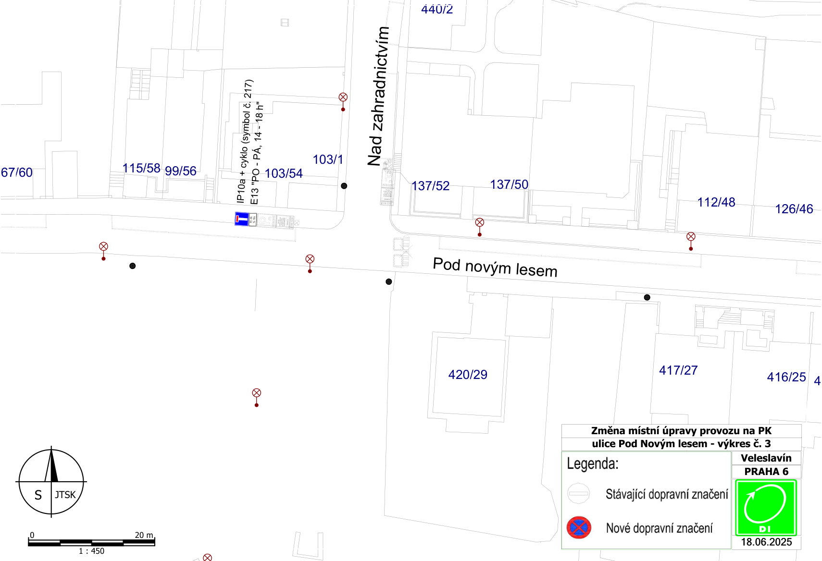Click Stávající dopravní značení legend text

click(667, 494)
